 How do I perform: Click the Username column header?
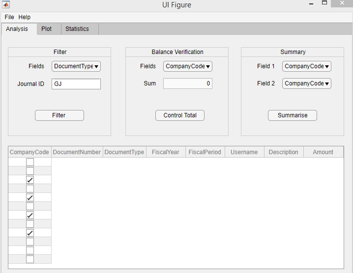click(x=244, y=152)
